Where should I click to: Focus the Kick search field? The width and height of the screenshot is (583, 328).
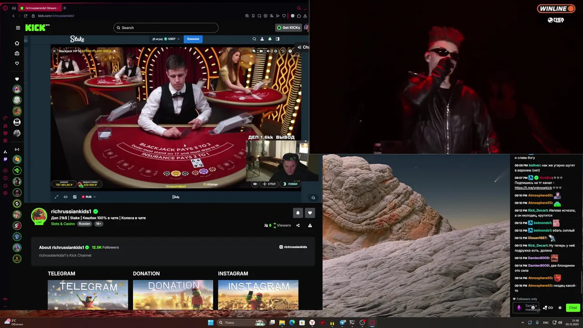coord(166,28)
